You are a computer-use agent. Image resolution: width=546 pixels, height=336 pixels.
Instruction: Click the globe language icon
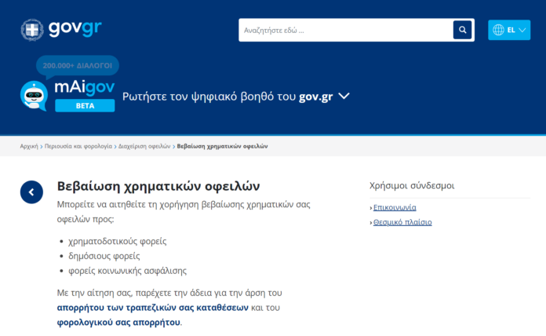(498, 30)
